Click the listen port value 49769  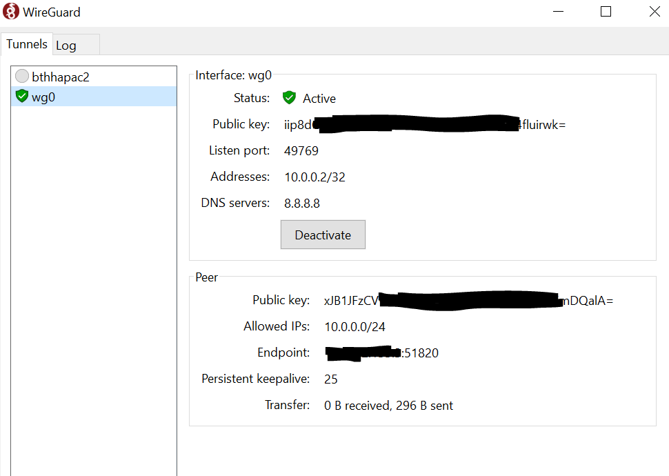click(301, 151)
